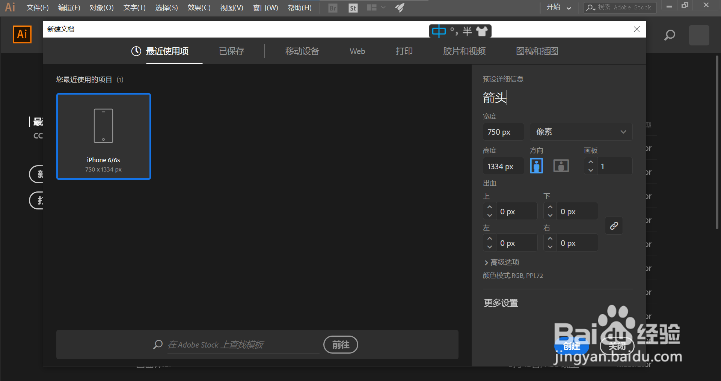The height and width of the screenshot is (381, 721).
Task: Open the 选择(S) menu
Action: pos(166,8)
